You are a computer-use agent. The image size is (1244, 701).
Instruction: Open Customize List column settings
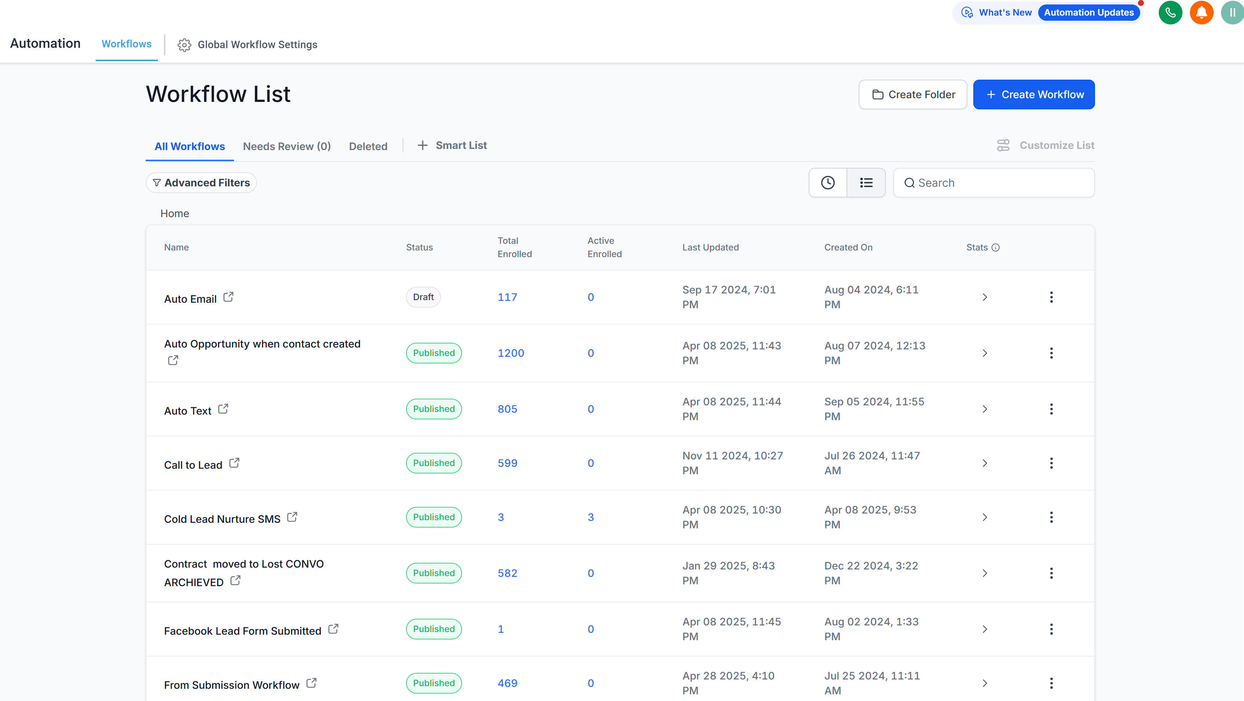coord(1046,145)
